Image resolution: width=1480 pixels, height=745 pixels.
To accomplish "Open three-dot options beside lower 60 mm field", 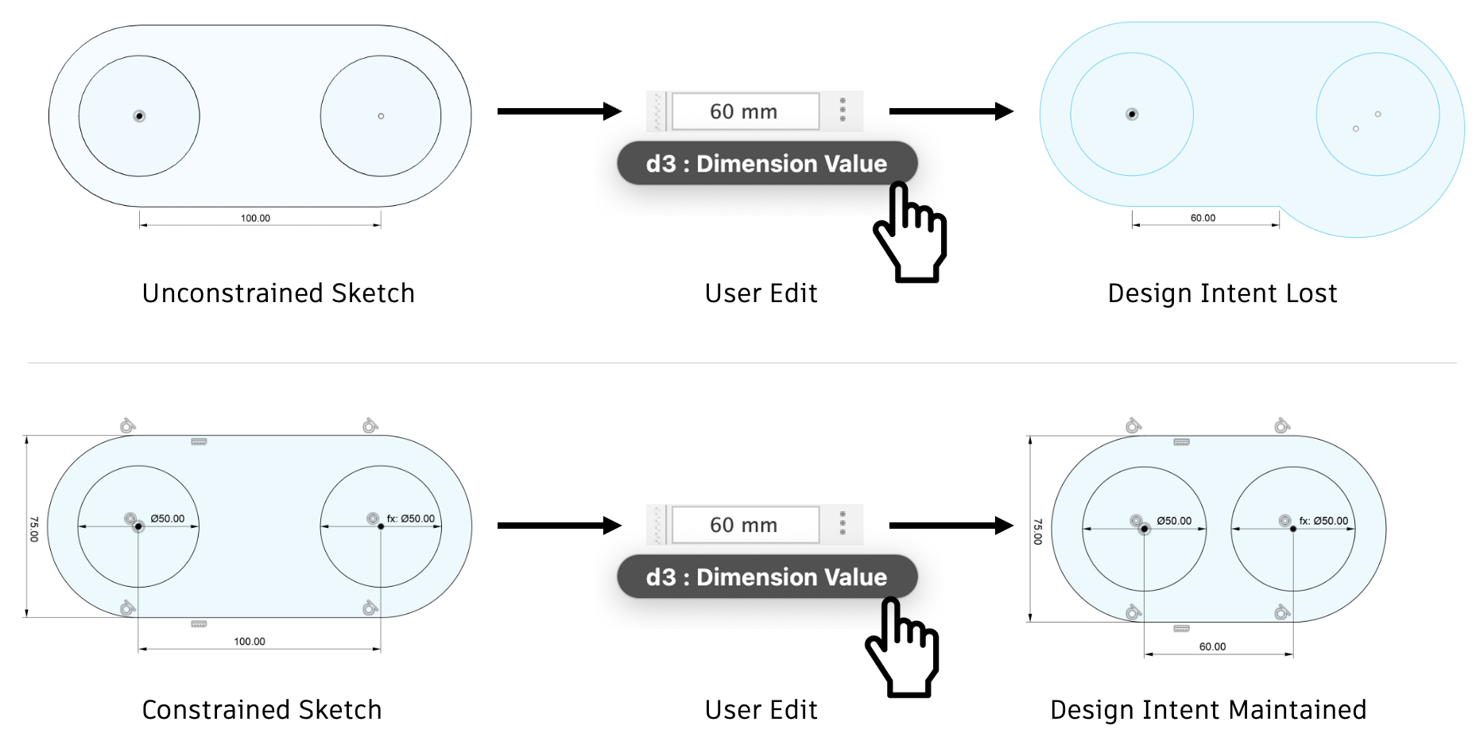I will point(843,523).
